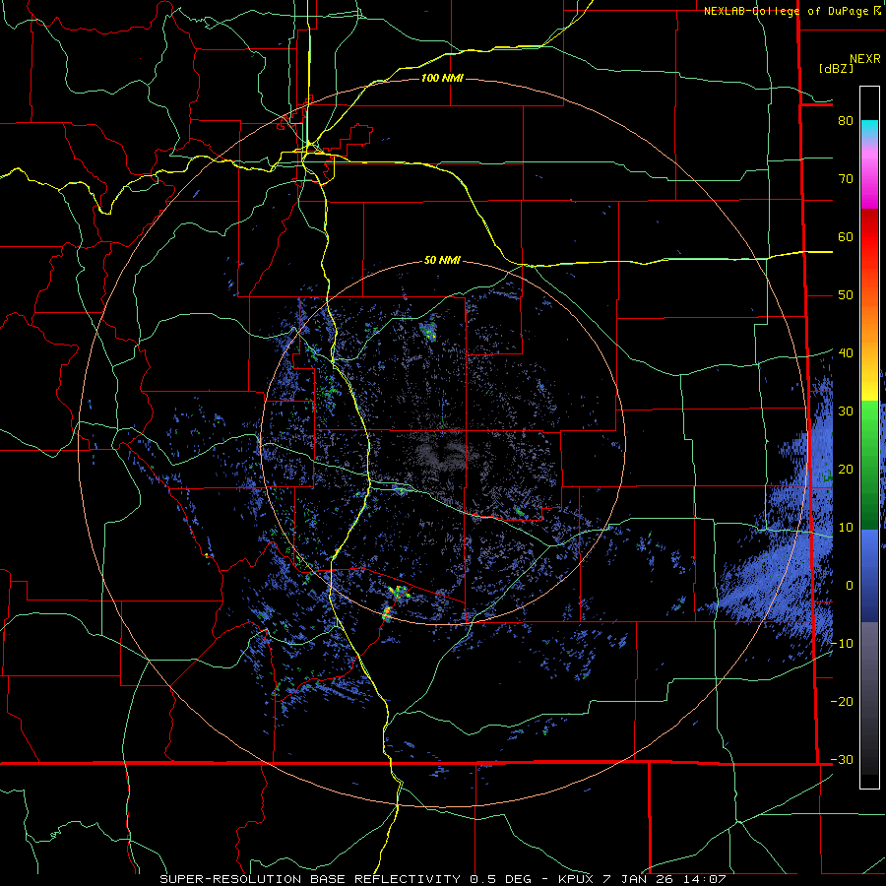
Task: Click the [dBZ] units label
Action: point(836,68)
